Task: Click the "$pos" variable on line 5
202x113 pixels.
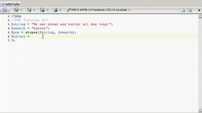Action: [x=15, y=32]
